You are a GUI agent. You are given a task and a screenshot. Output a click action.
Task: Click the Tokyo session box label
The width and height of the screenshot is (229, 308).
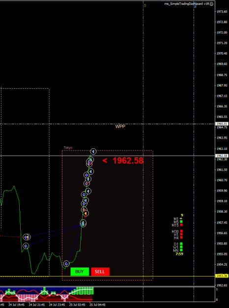[x=68, y=147]
